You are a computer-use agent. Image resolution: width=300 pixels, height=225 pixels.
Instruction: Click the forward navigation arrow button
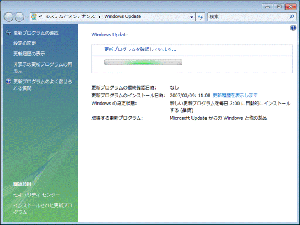(20, 17)
